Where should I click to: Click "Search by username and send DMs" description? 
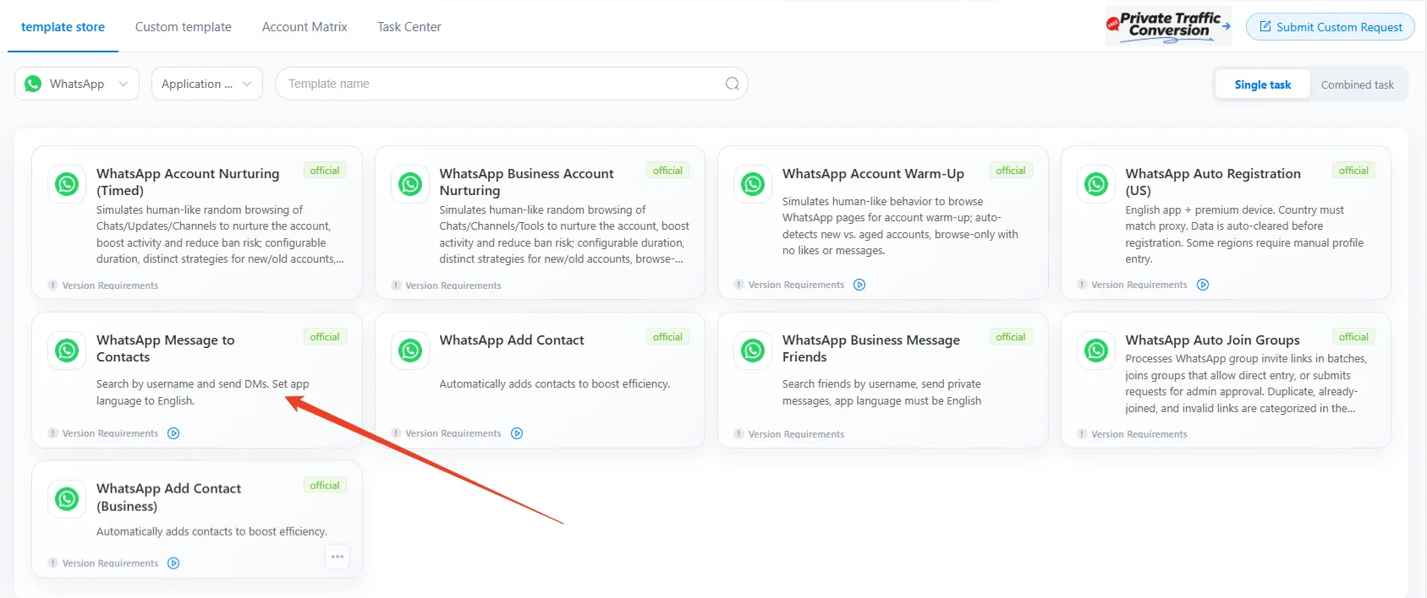pos(202,392)
